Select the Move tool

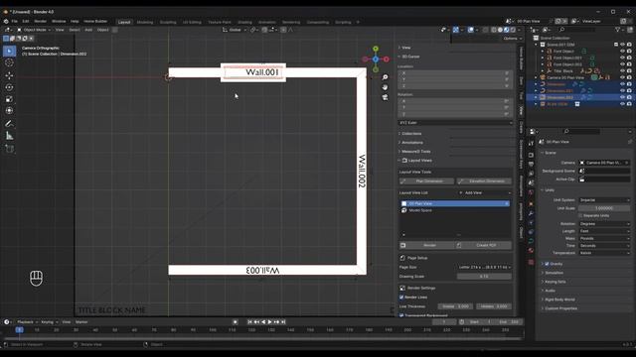coord(9,75)
